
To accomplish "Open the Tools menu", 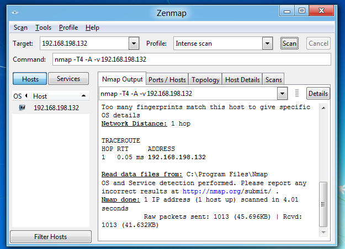I will 44,28.
